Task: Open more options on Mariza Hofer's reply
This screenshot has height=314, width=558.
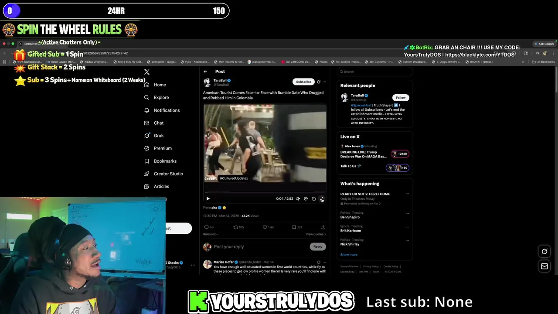Action: [x=324, y=262]
